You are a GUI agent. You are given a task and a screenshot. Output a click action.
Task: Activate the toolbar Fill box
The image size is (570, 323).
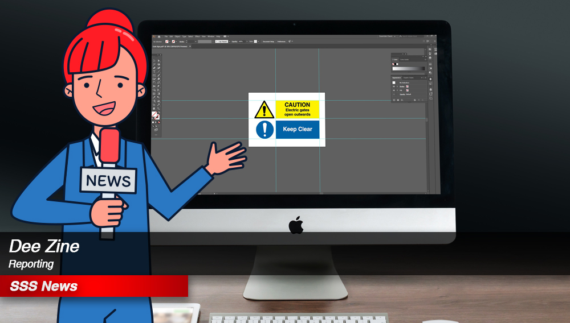click(154, 114)
